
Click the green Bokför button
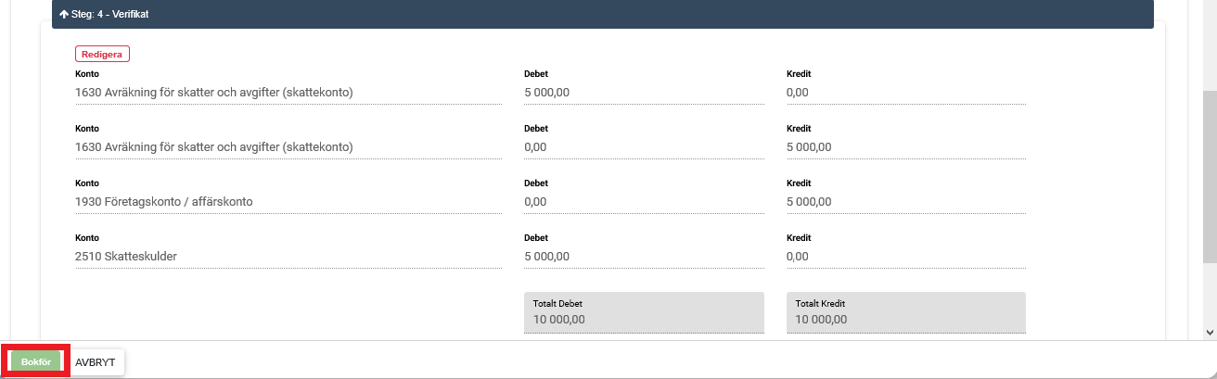pos(36,361)
